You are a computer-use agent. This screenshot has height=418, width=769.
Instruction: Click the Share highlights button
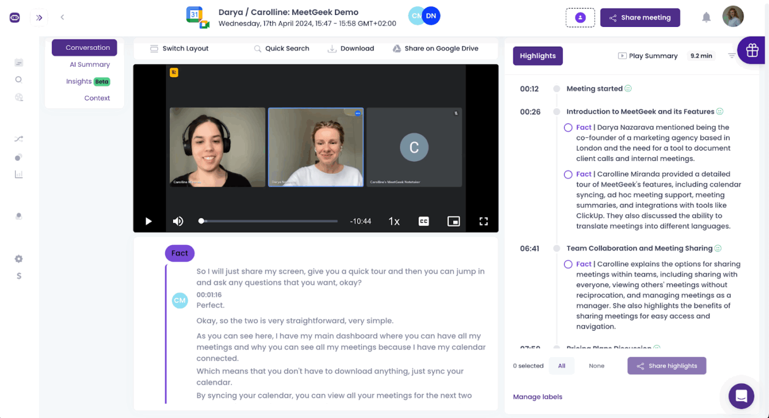coord(667,366)
